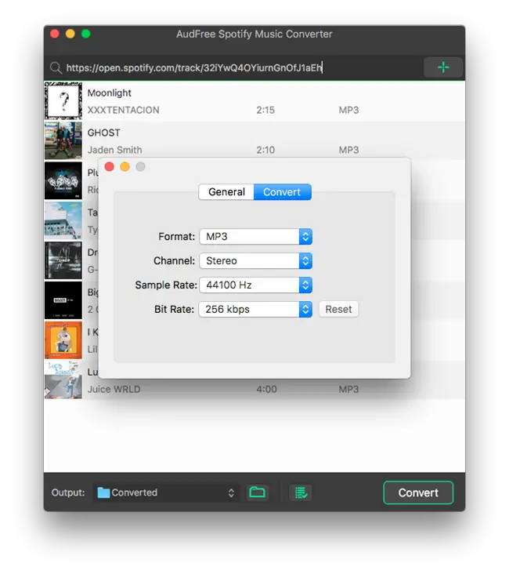This screenshot has width=509, height=574.
Task: Click the artist name Juice WRLD
Action: (114, 389)
